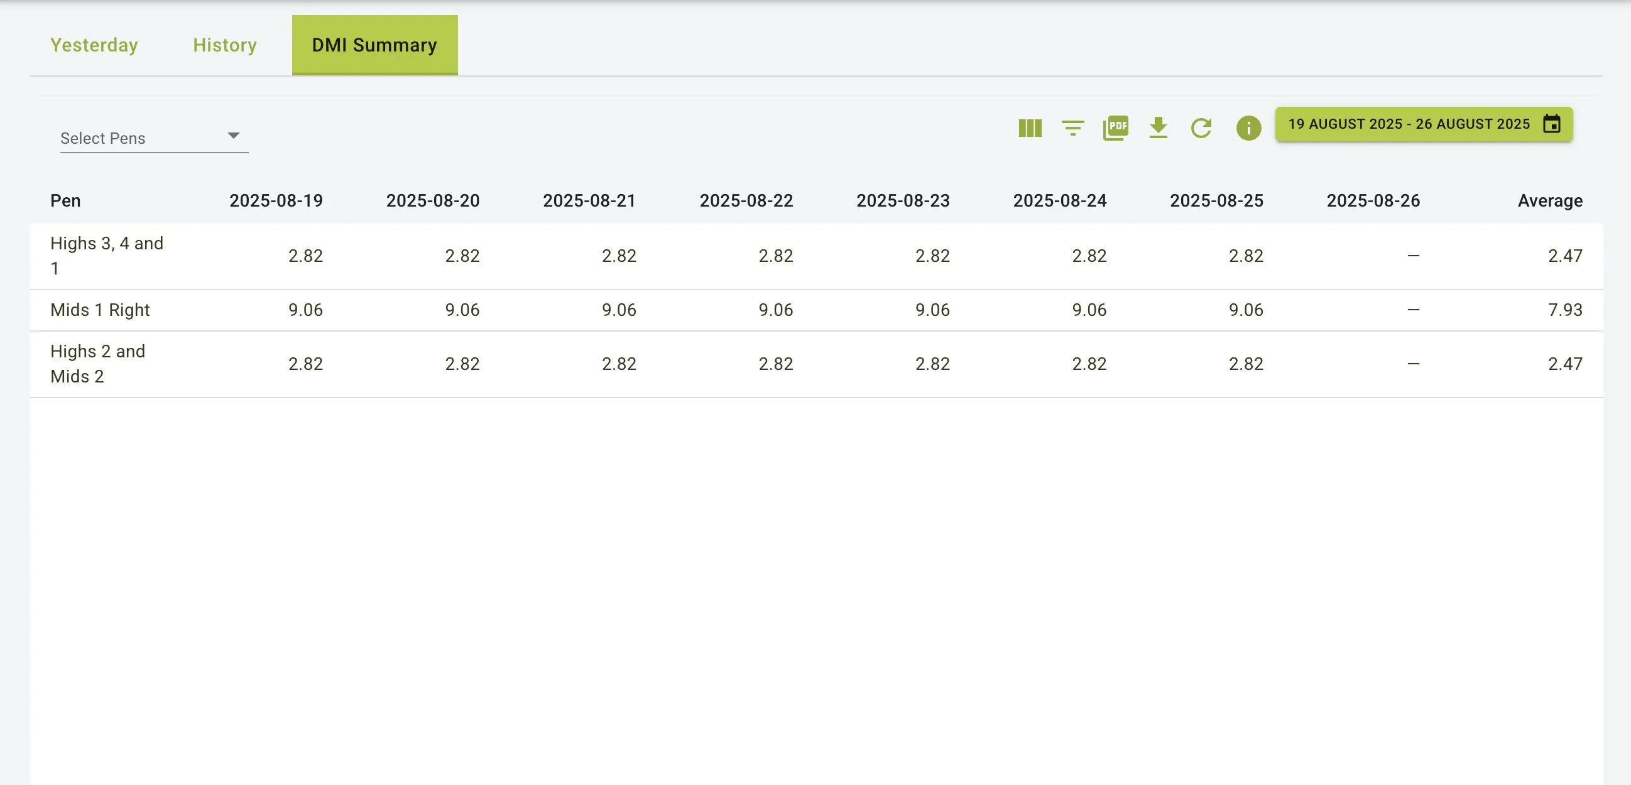This screenshot has height=785, width=1631.
Task: Click Mids 1 Right value for 2025-08-25
Action: pyautogui.click(x=1246, y=310)
